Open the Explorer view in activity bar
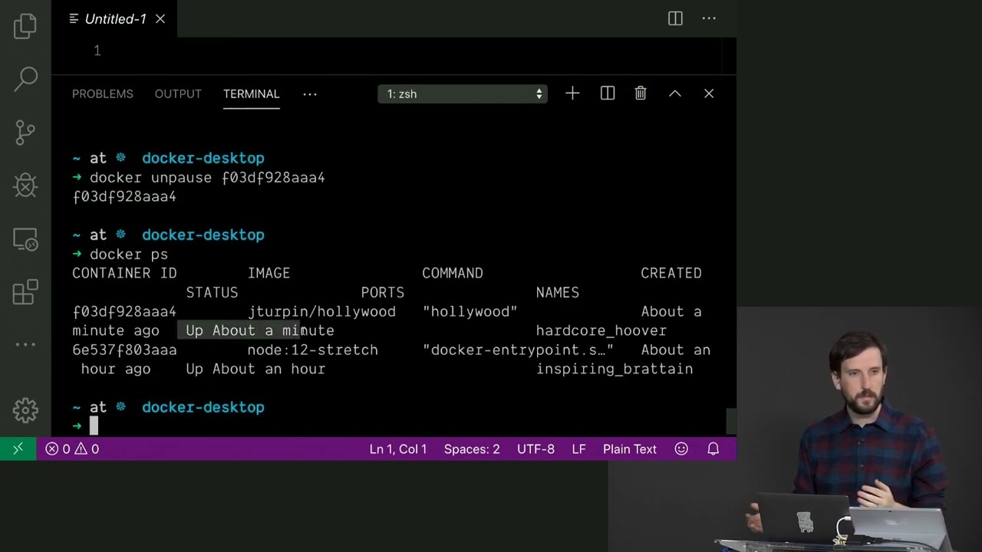982x552 pixels. point(25,27)
